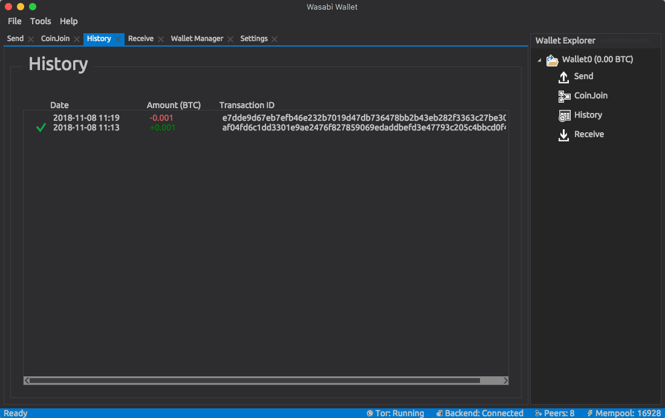Select the History tab

pos(99,39)
